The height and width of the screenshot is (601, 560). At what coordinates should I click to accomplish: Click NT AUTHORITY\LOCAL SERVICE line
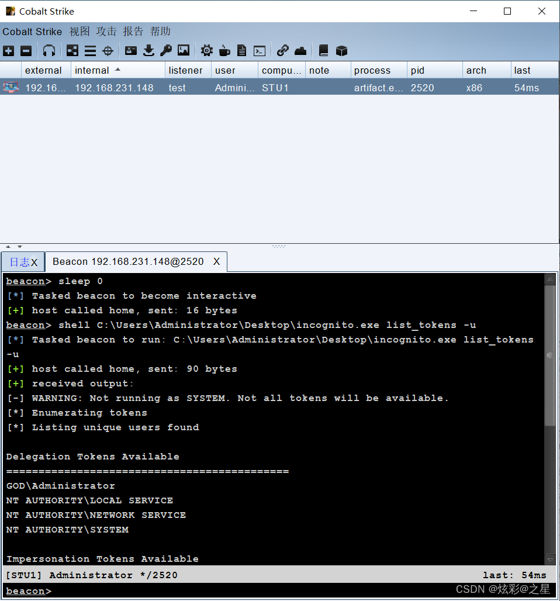[x=89, y=500]
